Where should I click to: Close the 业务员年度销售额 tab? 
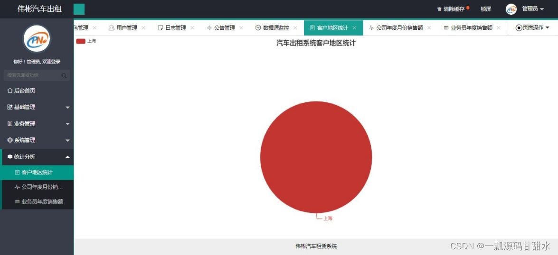pos(499,27)
